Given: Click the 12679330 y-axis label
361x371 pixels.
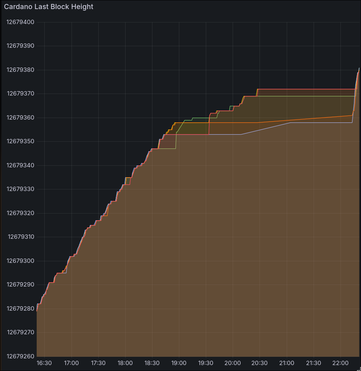Looking at the screenshot, I should [x=20, y=189].
